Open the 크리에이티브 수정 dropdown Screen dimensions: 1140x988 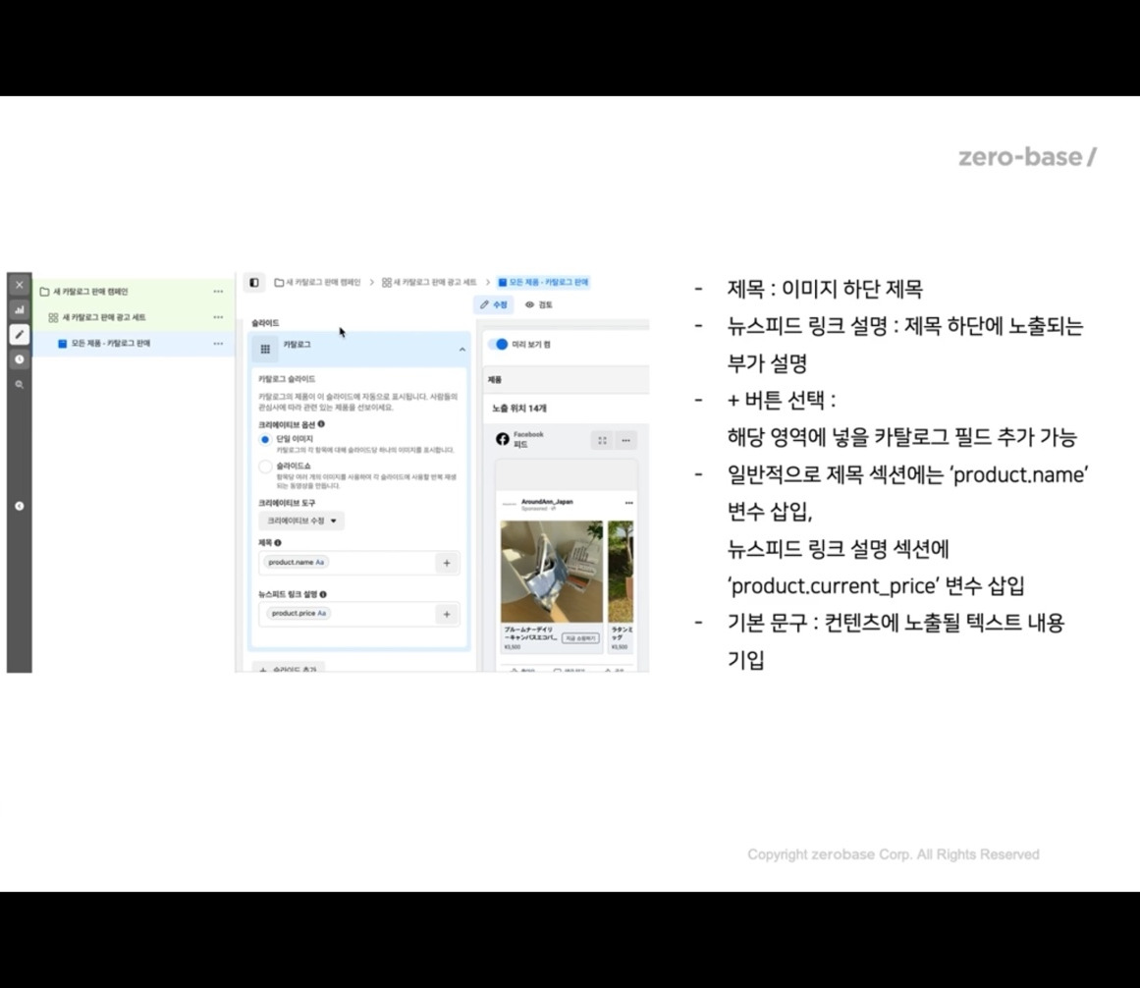click(x=301, y=521)
